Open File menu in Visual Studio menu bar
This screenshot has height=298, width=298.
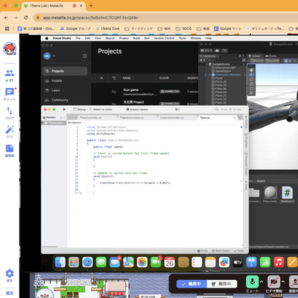click(x=78, y=38)
